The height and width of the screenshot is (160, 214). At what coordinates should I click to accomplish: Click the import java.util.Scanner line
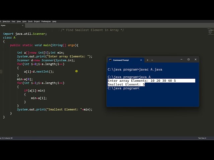(x=25, y=34)
